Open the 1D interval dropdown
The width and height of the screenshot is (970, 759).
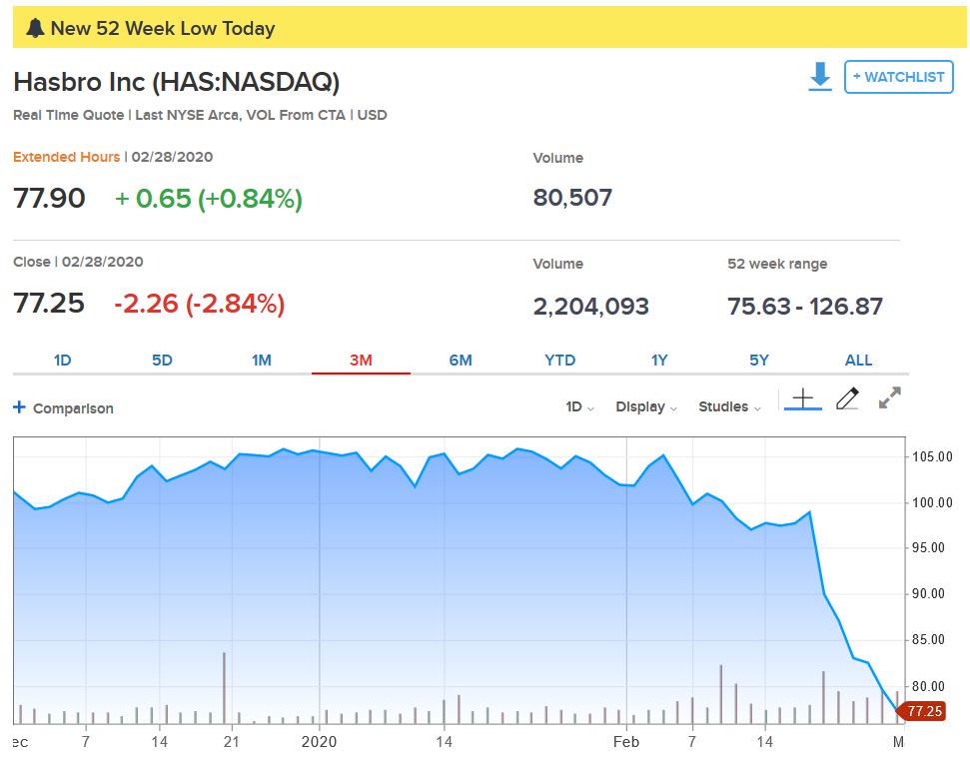coord(579,407)
